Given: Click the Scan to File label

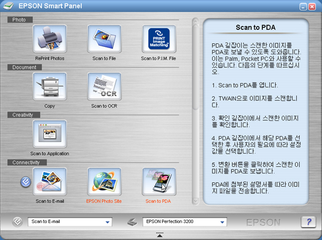Looking at the screenshot, I should pos(104,58).
